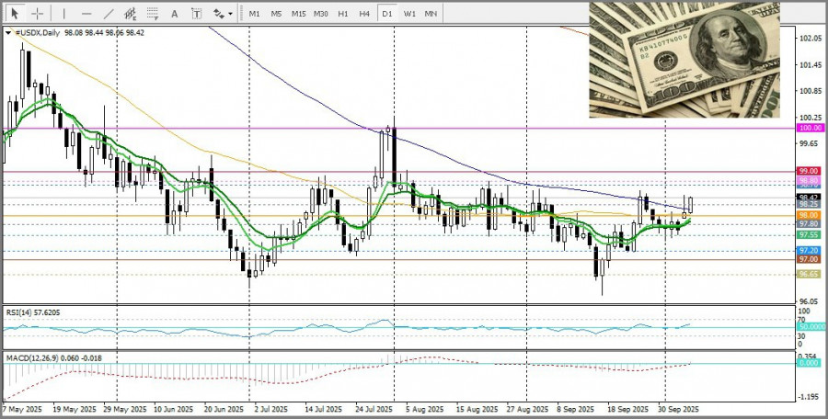828x419 pixels.
Task: Choose the trendline drawing tool
Action: pos(109,14)
